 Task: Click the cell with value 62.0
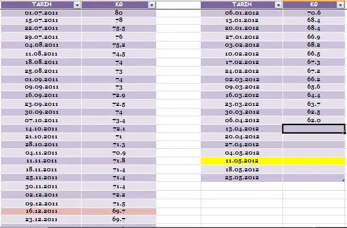pos(314,120)
